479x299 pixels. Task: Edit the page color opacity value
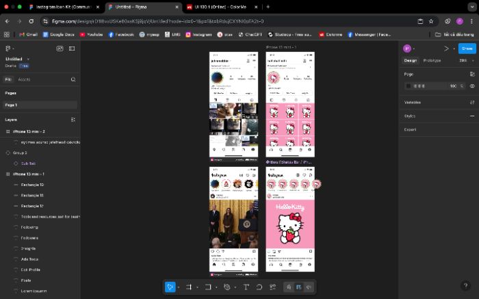coord(453,86)
